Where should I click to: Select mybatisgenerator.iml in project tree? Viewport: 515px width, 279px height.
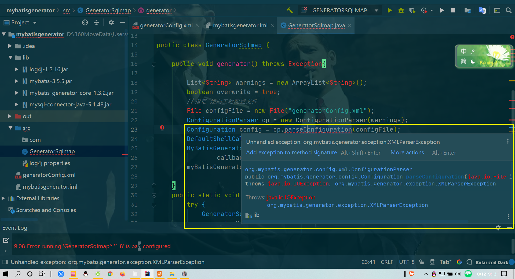[x=50, y=187]
